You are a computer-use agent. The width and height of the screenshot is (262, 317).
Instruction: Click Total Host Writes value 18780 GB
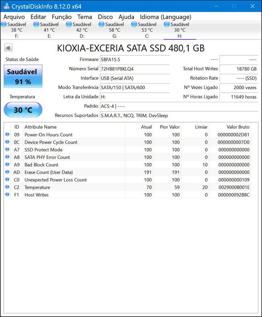click(x=239, y=69)
